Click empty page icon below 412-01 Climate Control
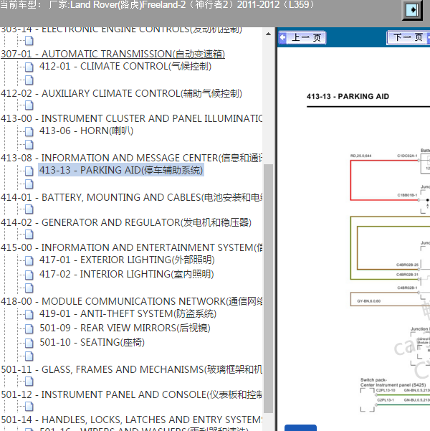The image size is (430, 431). (29, 80)
